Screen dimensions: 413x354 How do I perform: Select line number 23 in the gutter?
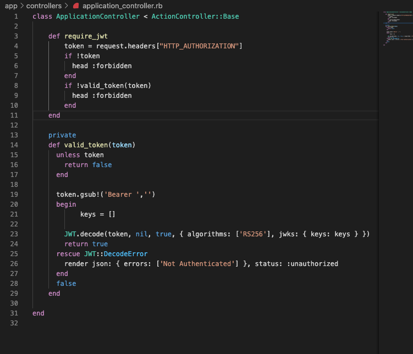[14, 234]
